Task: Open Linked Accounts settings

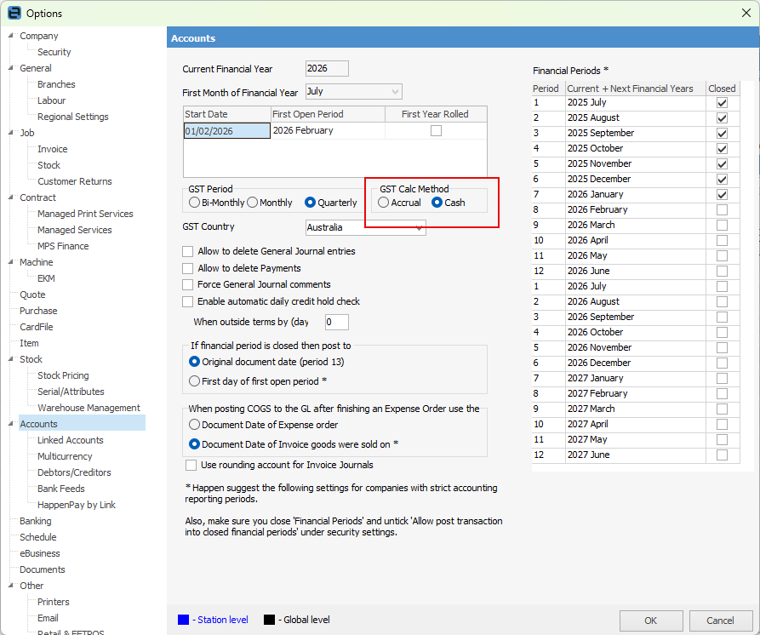Action: point(71,440)
